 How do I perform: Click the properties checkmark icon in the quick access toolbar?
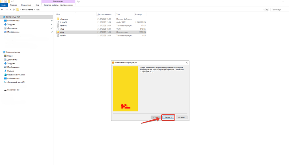[x=5, y=1]
